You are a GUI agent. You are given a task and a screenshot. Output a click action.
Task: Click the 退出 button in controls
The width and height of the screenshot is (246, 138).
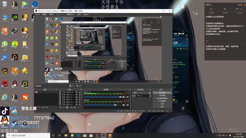[x=162, y=107]
